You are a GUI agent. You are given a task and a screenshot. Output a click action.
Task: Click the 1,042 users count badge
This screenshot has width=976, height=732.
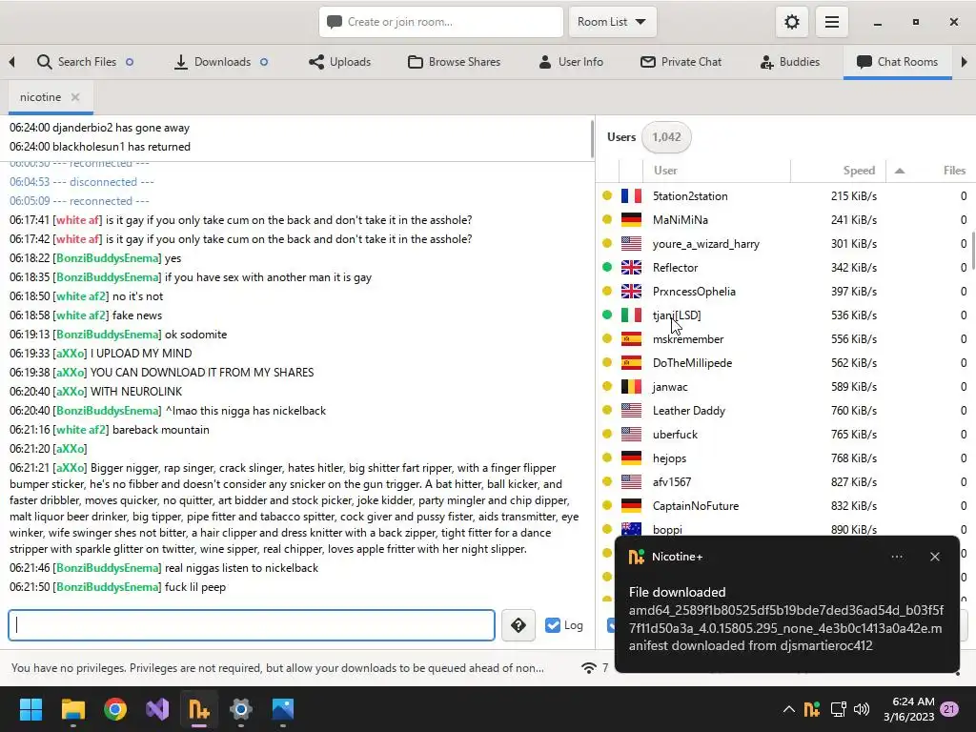[x=666, y=137]
